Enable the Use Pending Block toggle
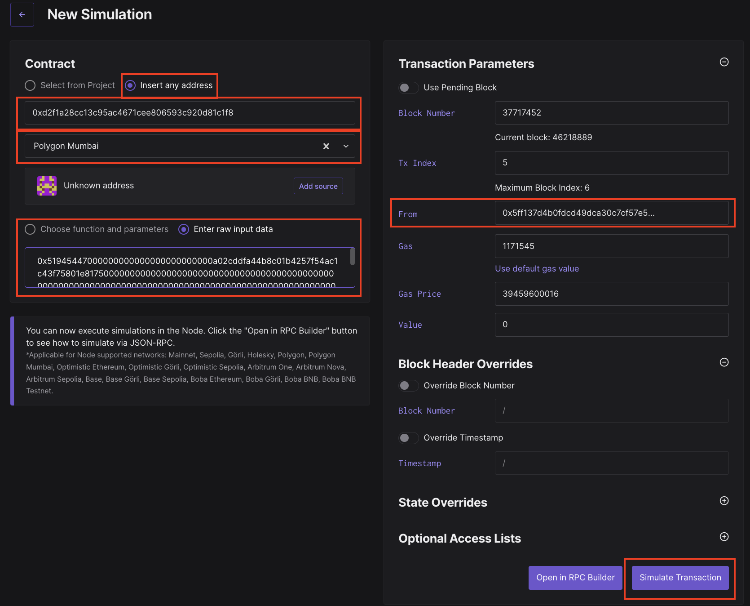This screenshot has width=750, height=606. 408,88
